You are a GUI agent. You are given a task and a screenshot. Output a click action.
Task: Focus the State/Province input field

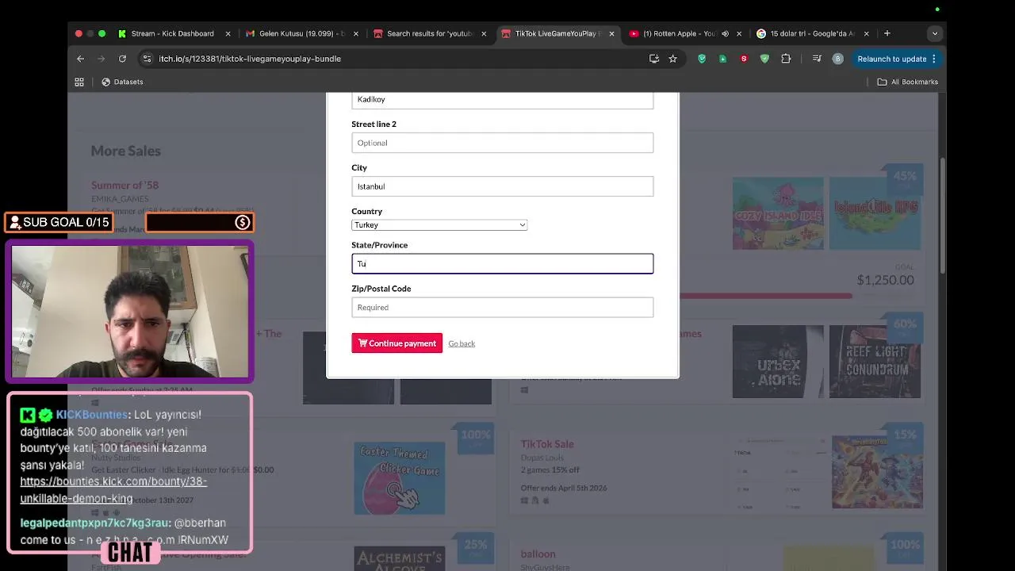(x=503, y=263)
